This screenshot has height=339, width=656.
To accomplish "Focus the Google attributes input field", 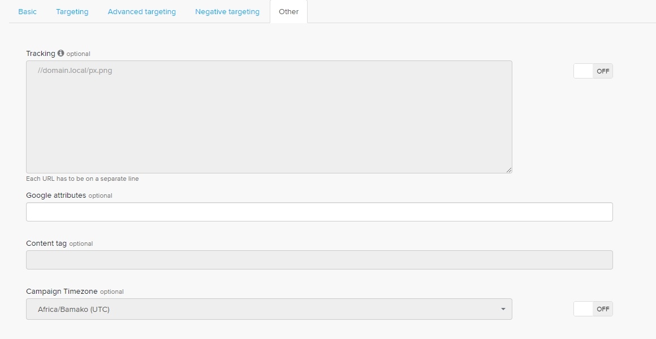I will [x=319, y=212].
